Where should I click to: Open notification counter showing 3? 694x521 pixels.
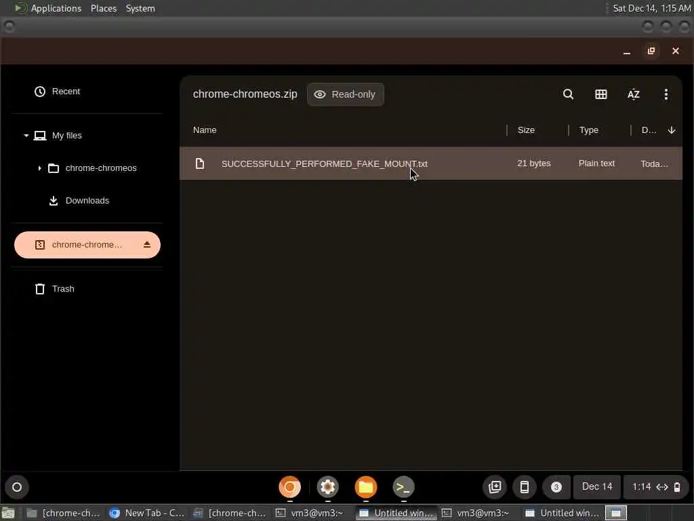click(x=556, y=487)
